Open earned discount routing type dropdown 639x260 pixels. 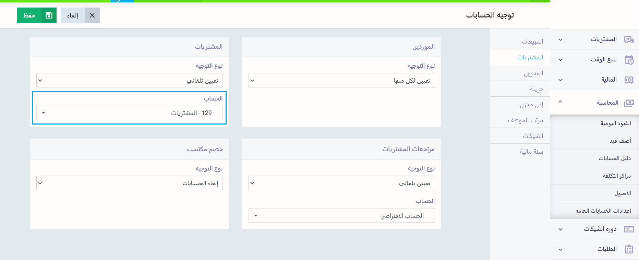coord(129,183)
